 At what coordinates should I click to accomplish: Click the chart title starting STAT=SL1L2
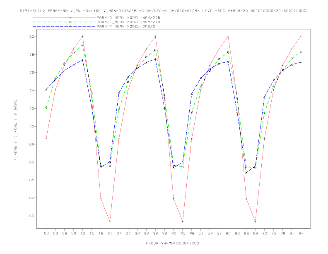(x=163, y=11)
